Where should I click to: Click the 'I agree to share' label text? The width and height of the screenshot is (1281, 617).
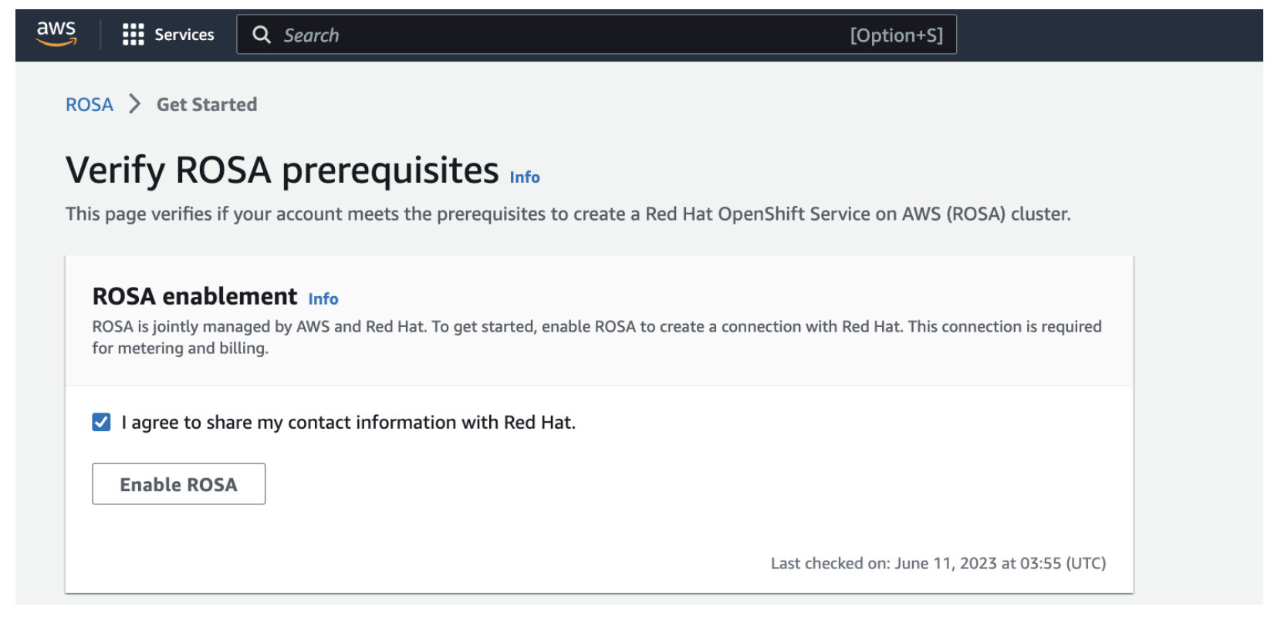point(349,422)
